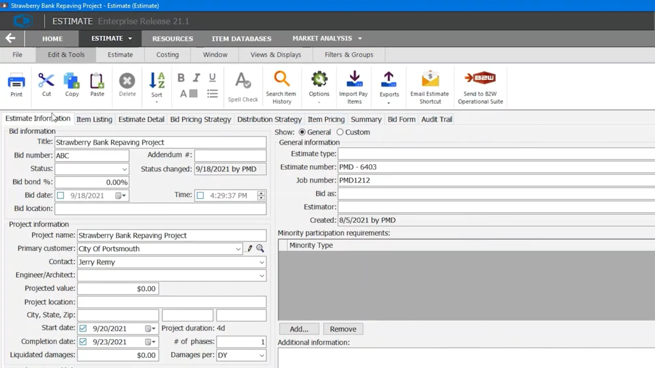
Task: Switch to the Bid Pricing Strategy tab
Action: pos(201,119)
